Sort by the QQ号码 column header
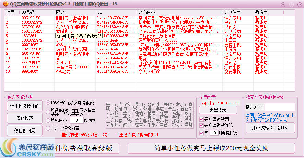Screen dimensions: 304x158 pos(36,12)
